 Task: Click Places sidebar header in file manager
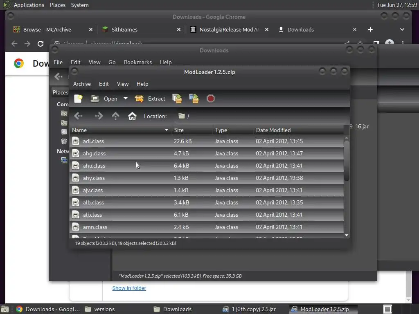click(61, 92)
